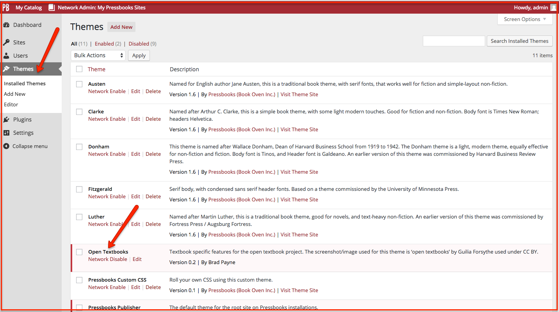Viewport: 559px width, 312px height.
Task: Open Users in the sidebar
Action: (x=20, y=56)
